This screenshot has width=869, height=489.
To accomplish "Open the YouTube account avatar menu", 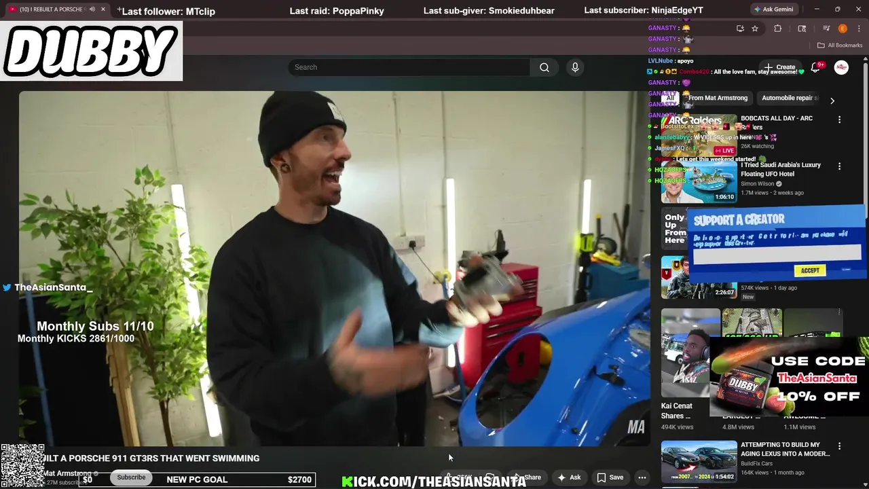I will [x=841, y=67].
